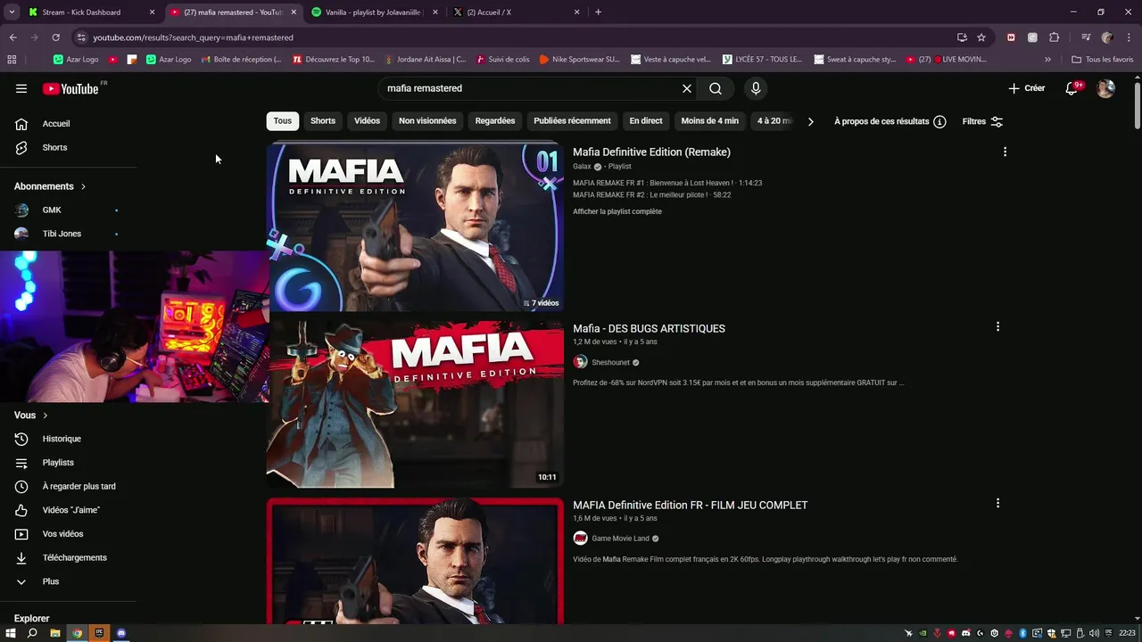The height and width of the screenshot is (642, 1142).
Task: Bookmark this page with the star
Action: pyautogui.click(x=981, y=37)
